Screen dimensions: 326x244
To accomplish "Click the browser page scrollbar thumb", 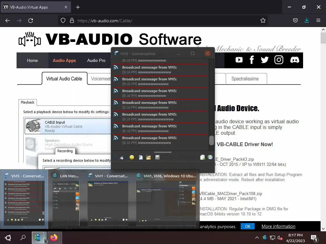I will 323,38.
